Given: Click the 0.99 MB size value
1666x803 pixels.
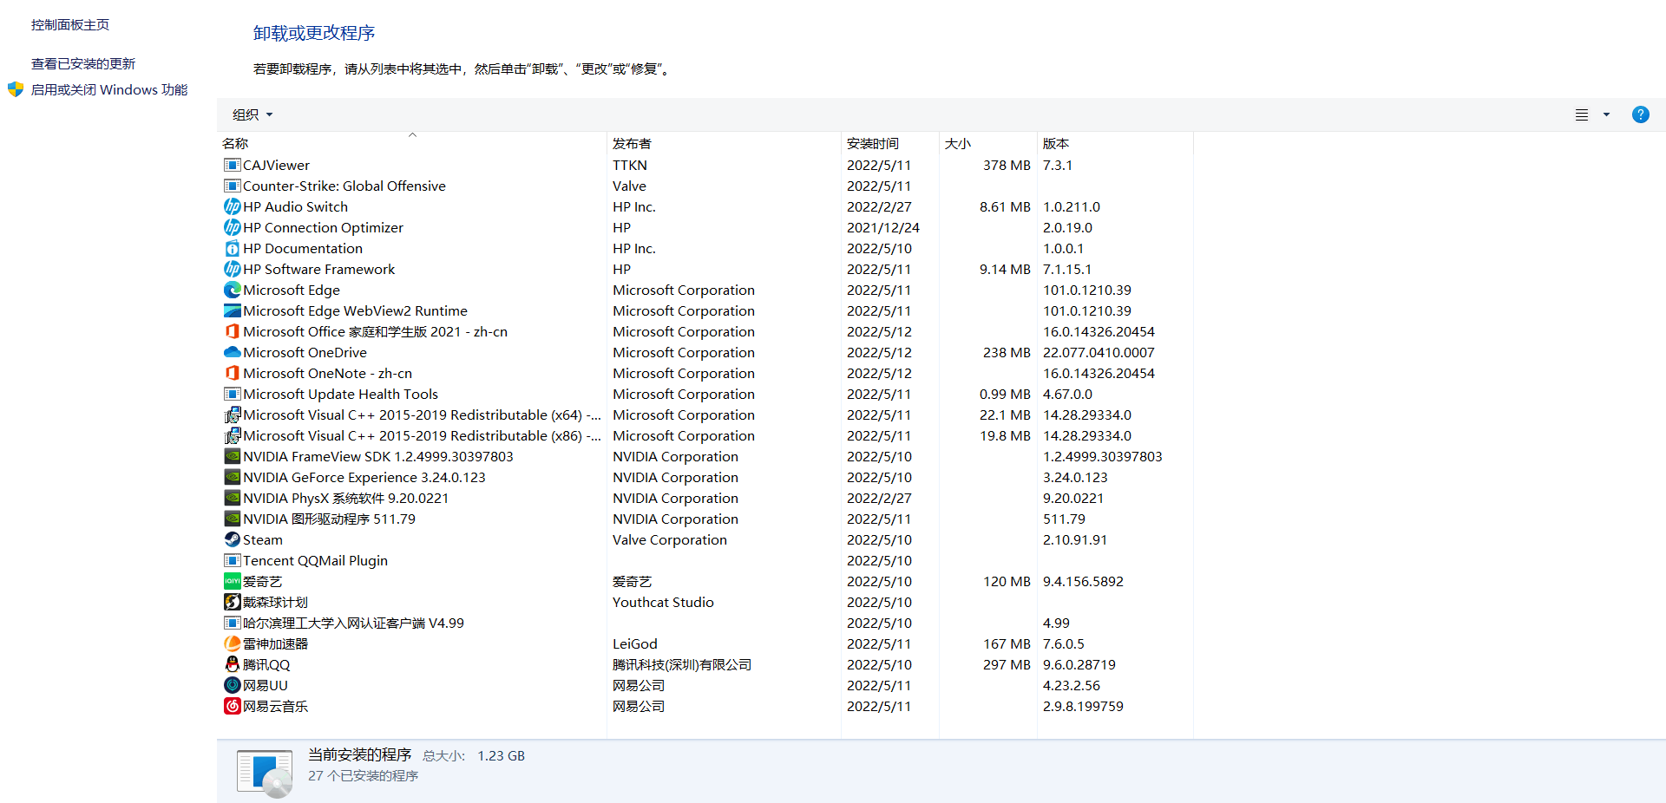Looking at the screenshot, I should point(1005,394).
